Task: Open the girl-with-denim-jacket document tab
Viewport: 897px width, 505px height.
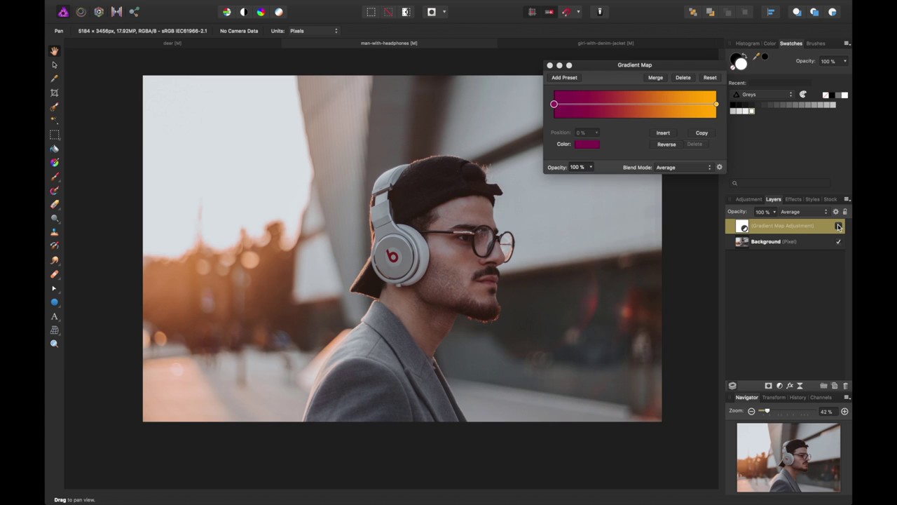Action: tap(605, 43)
